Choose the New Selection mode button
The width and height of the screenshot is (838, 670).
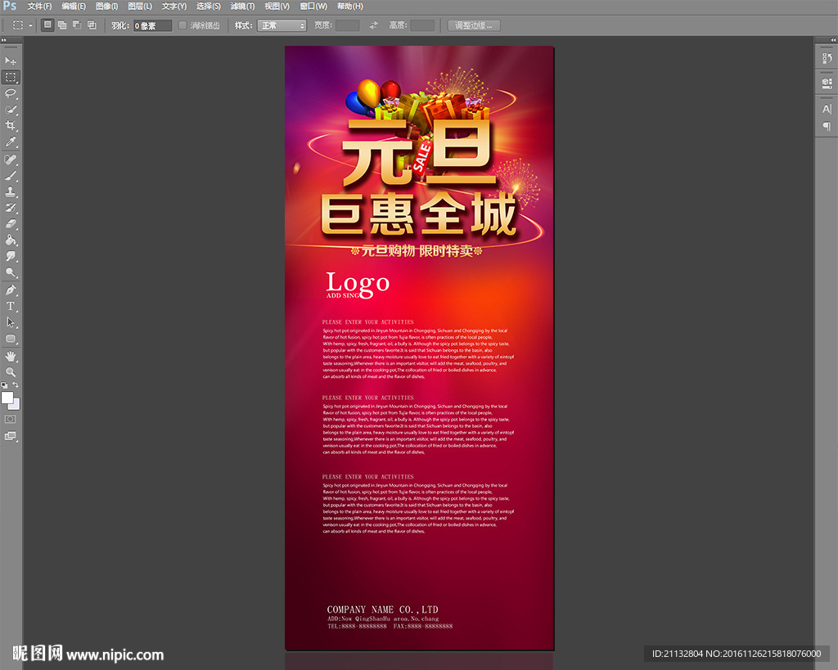(x=47, y=25)
